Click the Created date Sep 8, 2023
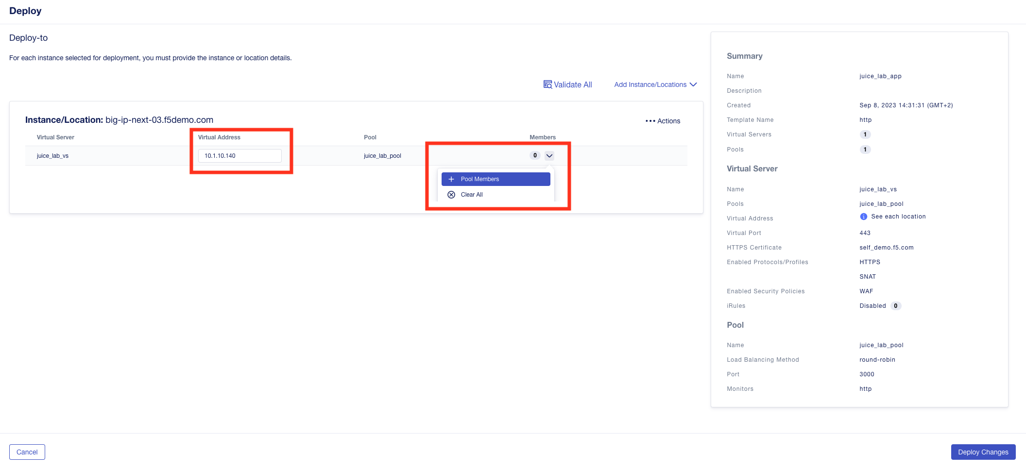Screen dimensions: 1026x469 (906, 105)
